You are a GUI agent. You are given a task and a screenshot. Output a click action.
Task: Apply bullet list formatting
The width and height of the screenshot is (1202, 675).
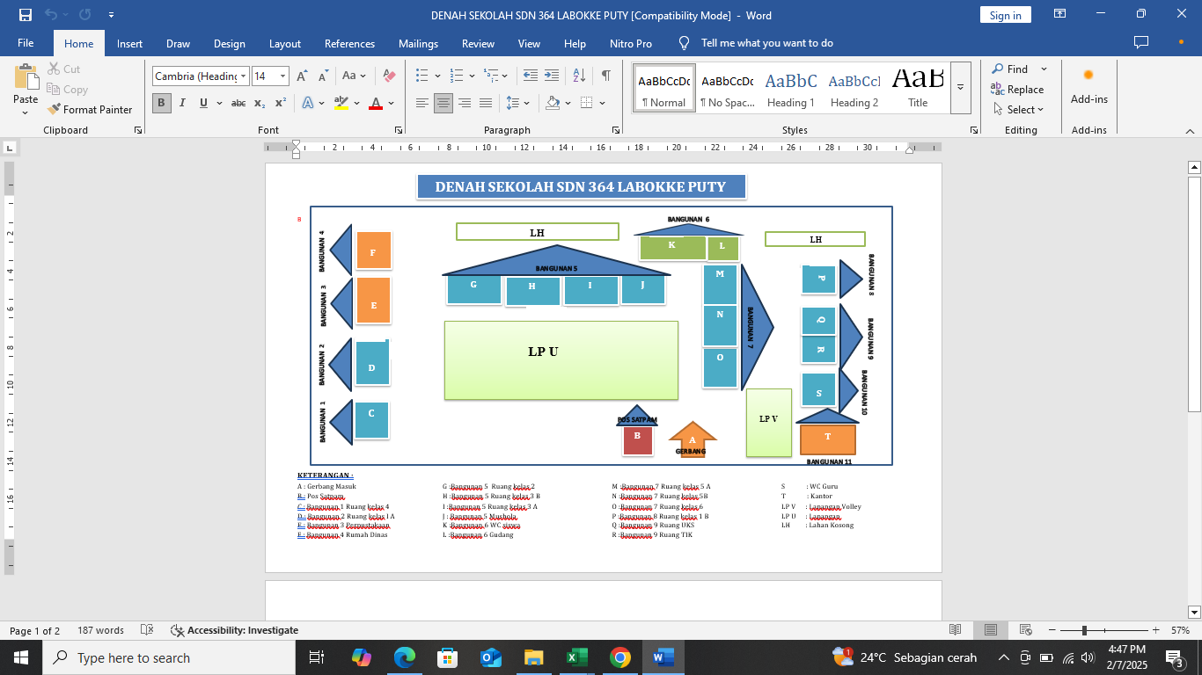click(422, 76)
